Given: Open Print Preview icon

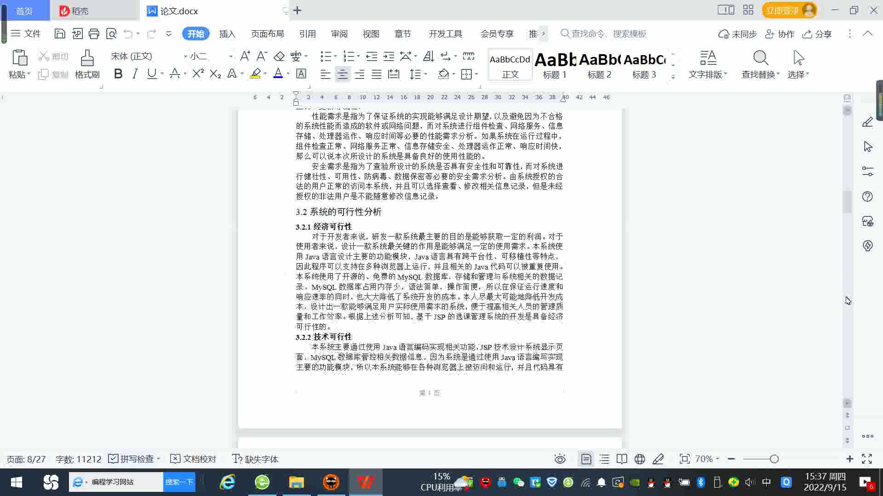Looking at the screenshot, I should tap(111, 34).
